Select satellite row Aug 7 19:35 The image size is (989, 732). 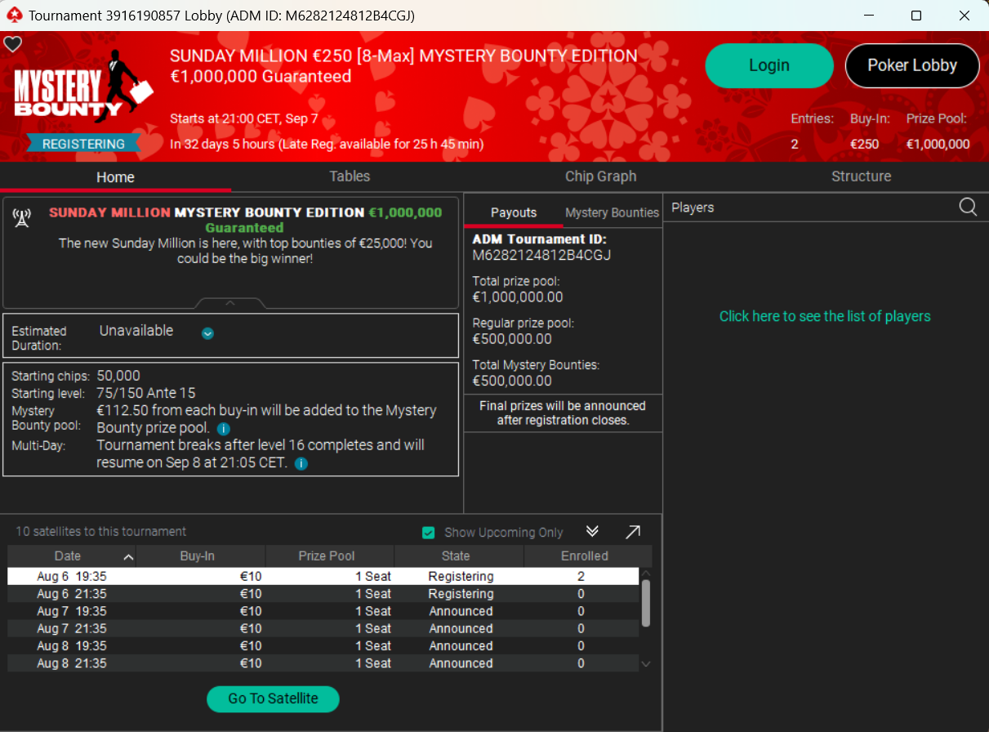click(x=323, y=611)
